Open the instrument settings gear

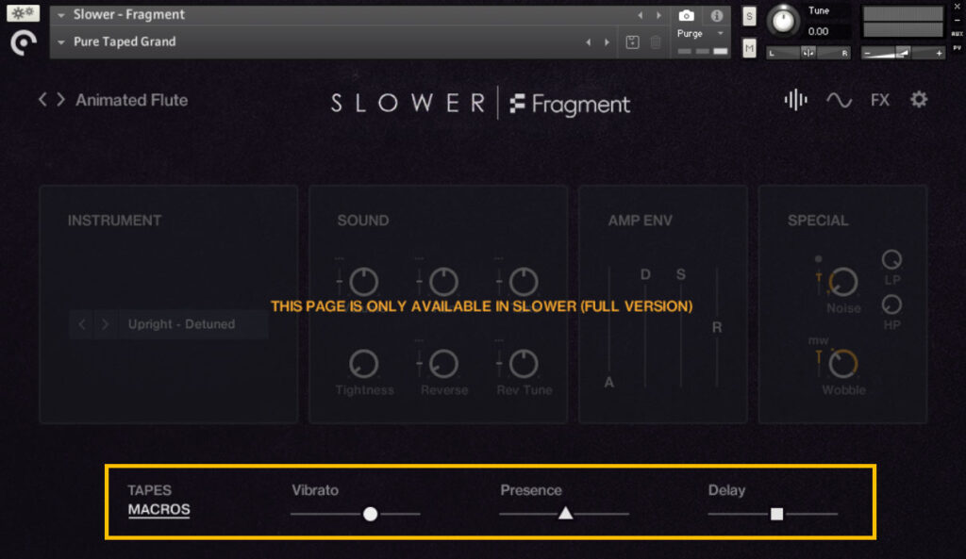coord(918,99)
